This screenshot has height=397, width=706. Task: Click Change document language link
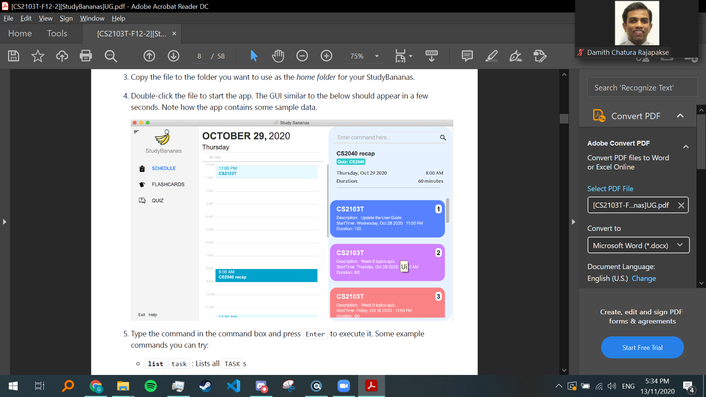[x=643, y=278]
